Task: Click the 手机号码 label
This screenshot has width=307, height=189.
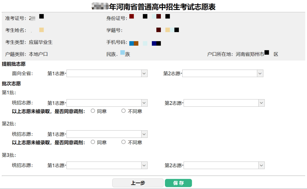Action: (x=117, y=42)
